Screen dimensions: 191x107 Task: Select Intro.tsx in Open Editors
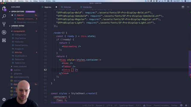tap(21, 19)
